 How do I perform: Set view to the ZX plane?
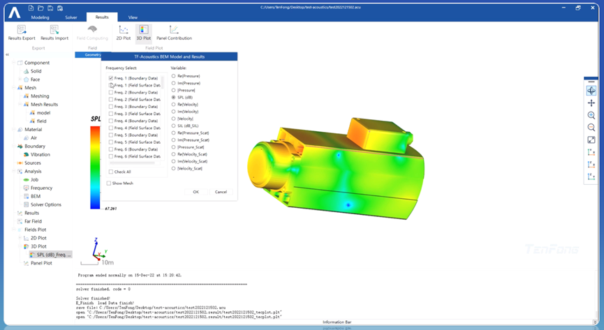pyautogui.click(x=591, y=165)
